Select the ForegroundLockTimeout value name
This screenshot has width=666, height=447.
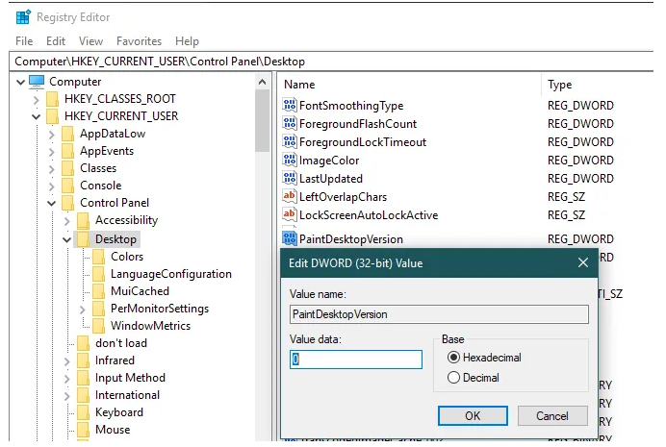(x=363, y=142)
